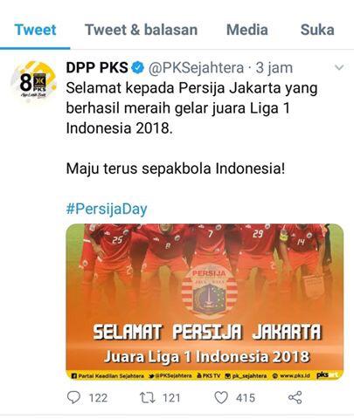Select the Media tab
This screenshot has height=419, width=354.
coord(247,30)
